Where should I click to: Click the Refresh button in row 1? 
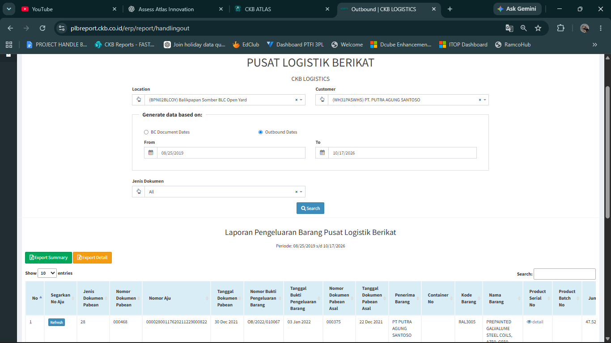57,322
